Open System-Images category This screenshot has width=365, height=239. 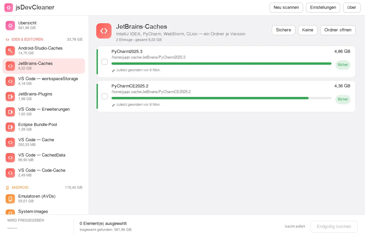44,211
